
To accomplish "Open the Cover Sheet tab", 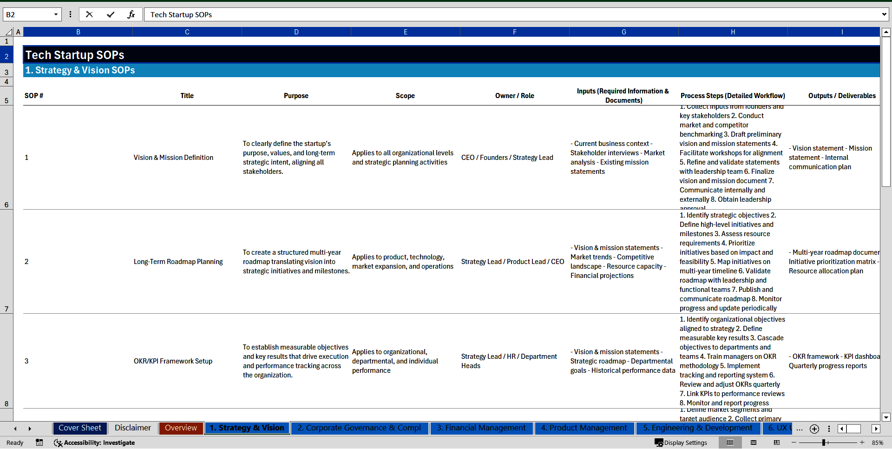I will coord(79,428).
